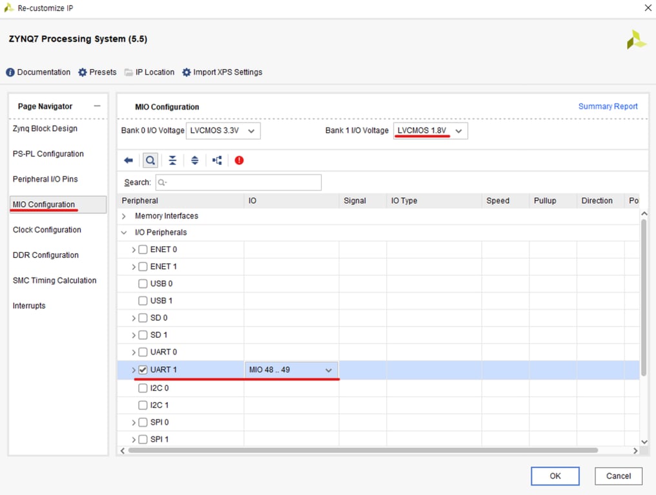Viewport: 656px width, 495px height.
Task: Expand the ENET 1 row arrow
Action: pos(134,267)
